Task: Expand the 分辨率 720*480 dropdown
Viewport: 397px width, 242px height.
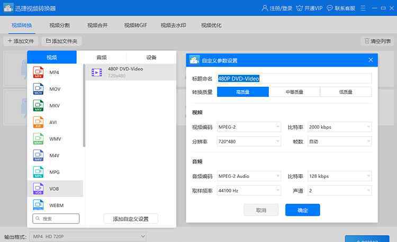Action: [x=248, y=142]
